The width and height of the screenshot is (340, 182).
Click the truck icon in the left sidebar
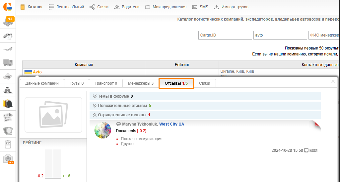click(x=8, y=62)
